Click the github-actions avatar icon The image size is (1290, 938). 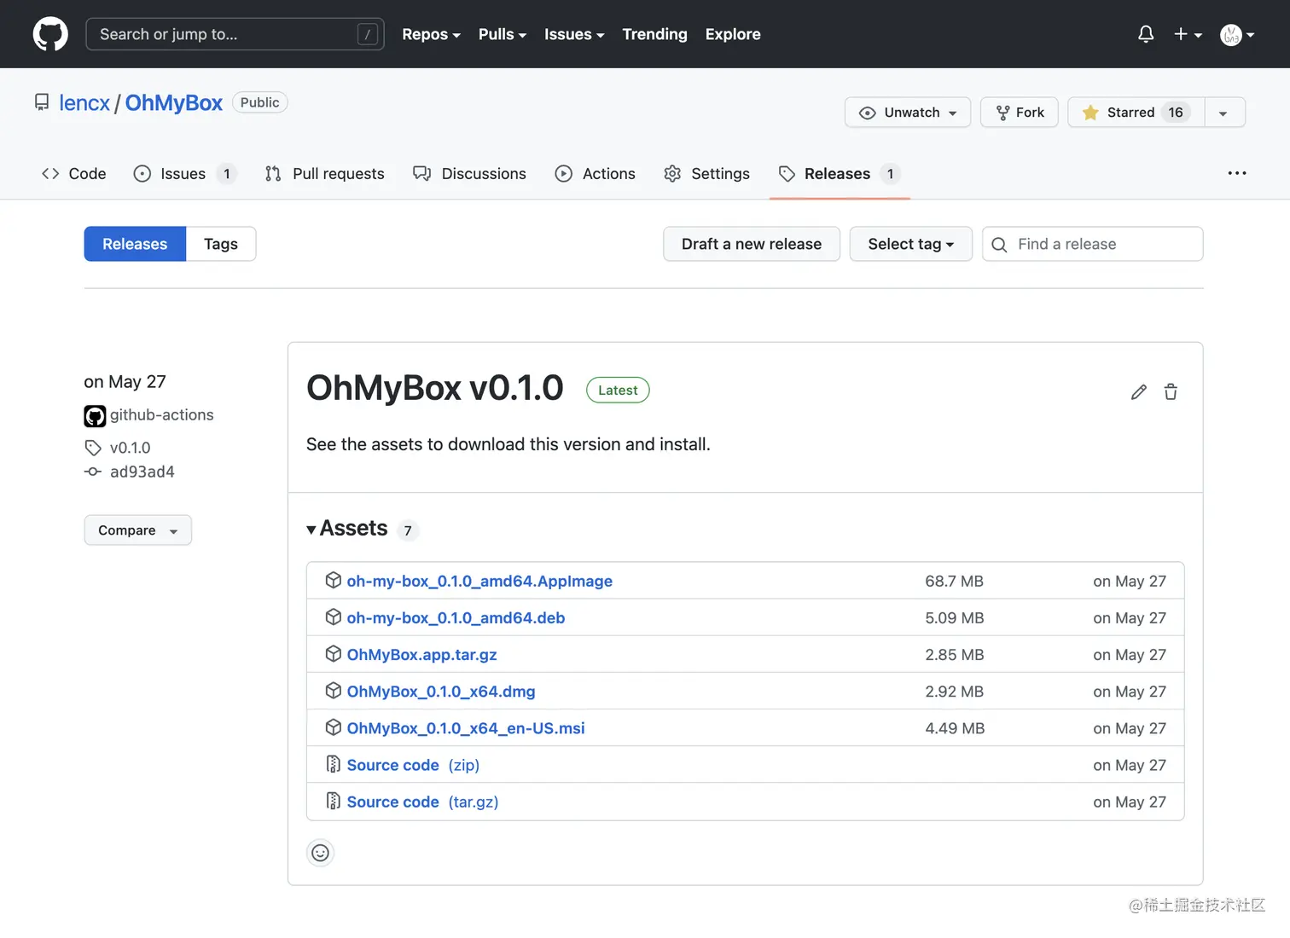pyautogui.click(x=95, y=416)
